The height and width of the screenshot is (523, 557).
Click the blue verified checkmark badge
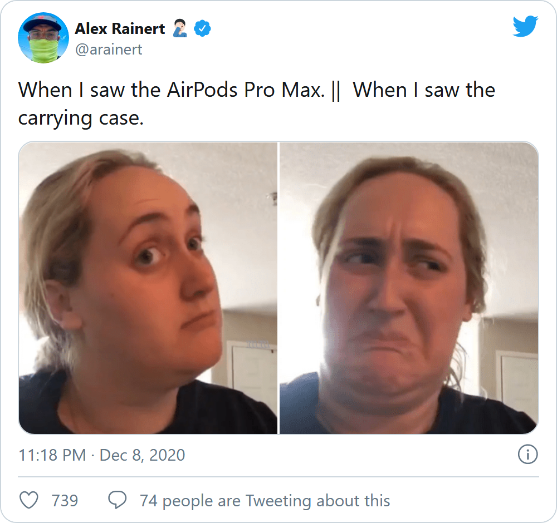pyautogui.click(x=202, y=29)
